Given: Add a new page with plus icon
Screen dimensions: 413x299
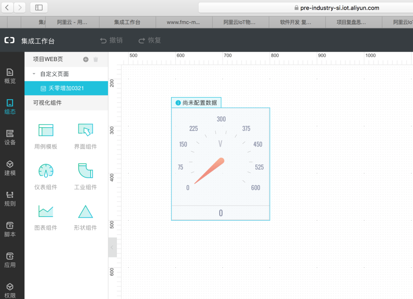Looking at the screenshot, I should pyautogui.click(x=85, y=59).
